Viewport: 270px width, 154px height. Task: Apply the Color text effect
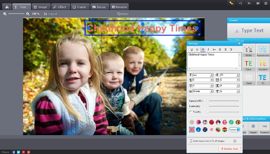pos(249,65)
